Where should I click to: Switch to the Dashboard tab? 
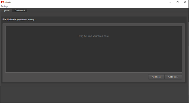(20, 11)
